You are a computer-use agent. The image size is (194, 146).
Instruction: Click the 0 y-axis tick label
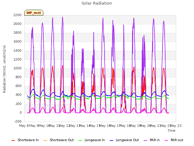(x=21, y=113)
